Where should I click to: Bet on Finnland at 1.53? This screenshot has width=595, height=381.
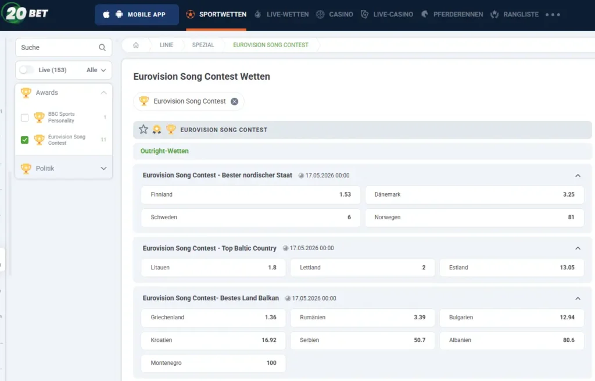pos(250,194)
